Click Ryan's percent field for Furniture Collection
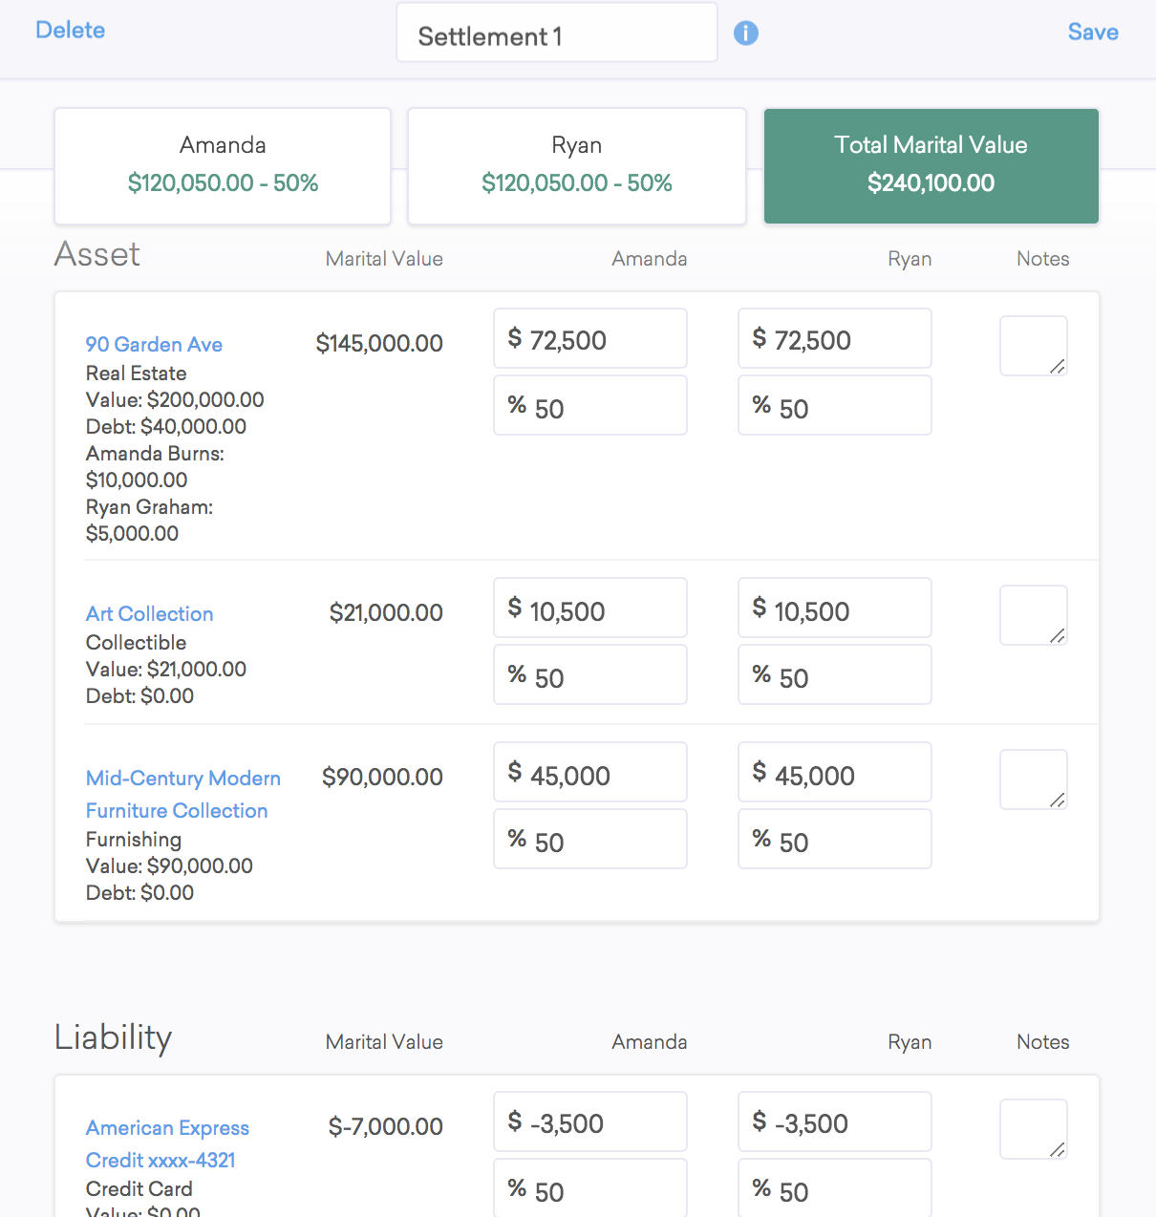The image size is (1156, 1217). click(x=835, y=839)
